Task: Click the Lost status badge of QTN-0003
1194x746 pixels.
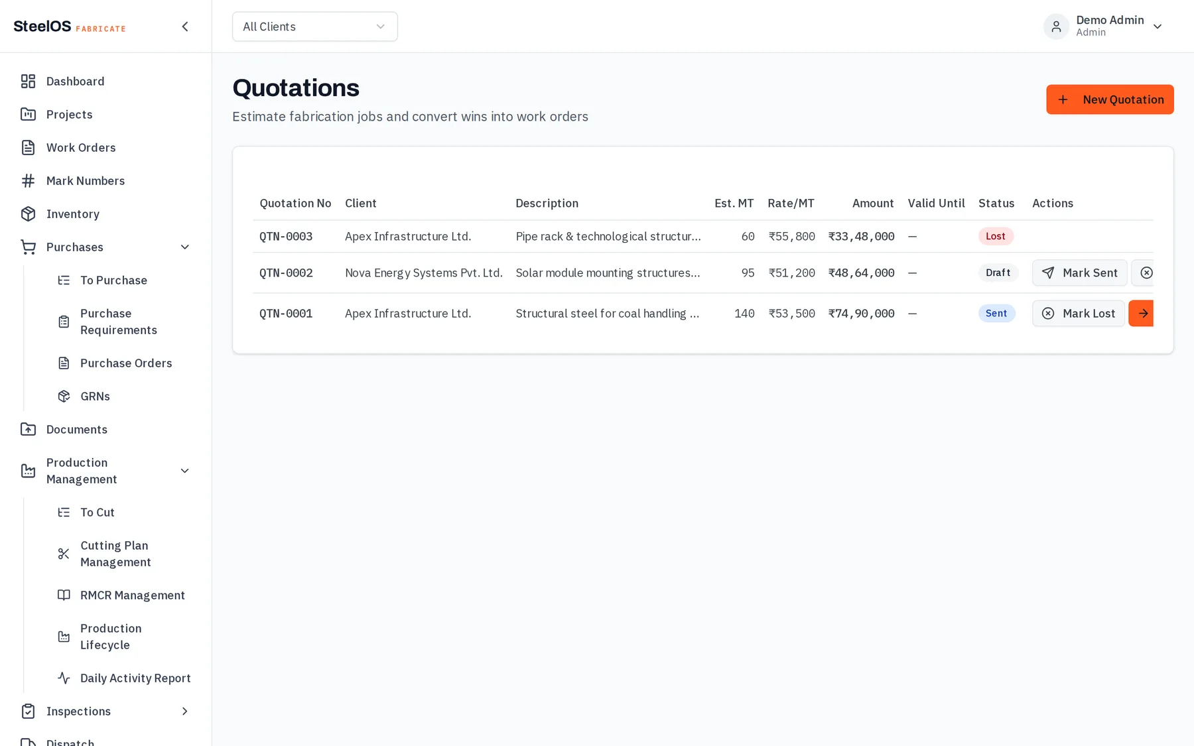Action: click(995, 236)
